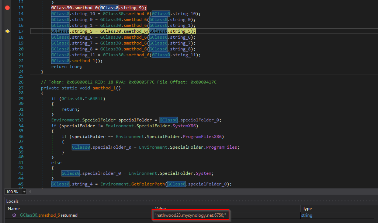378x223 pixels.
Task: Select the "GClass30.smethod_6 returned" row name
Action: click(x=49, y=215)
